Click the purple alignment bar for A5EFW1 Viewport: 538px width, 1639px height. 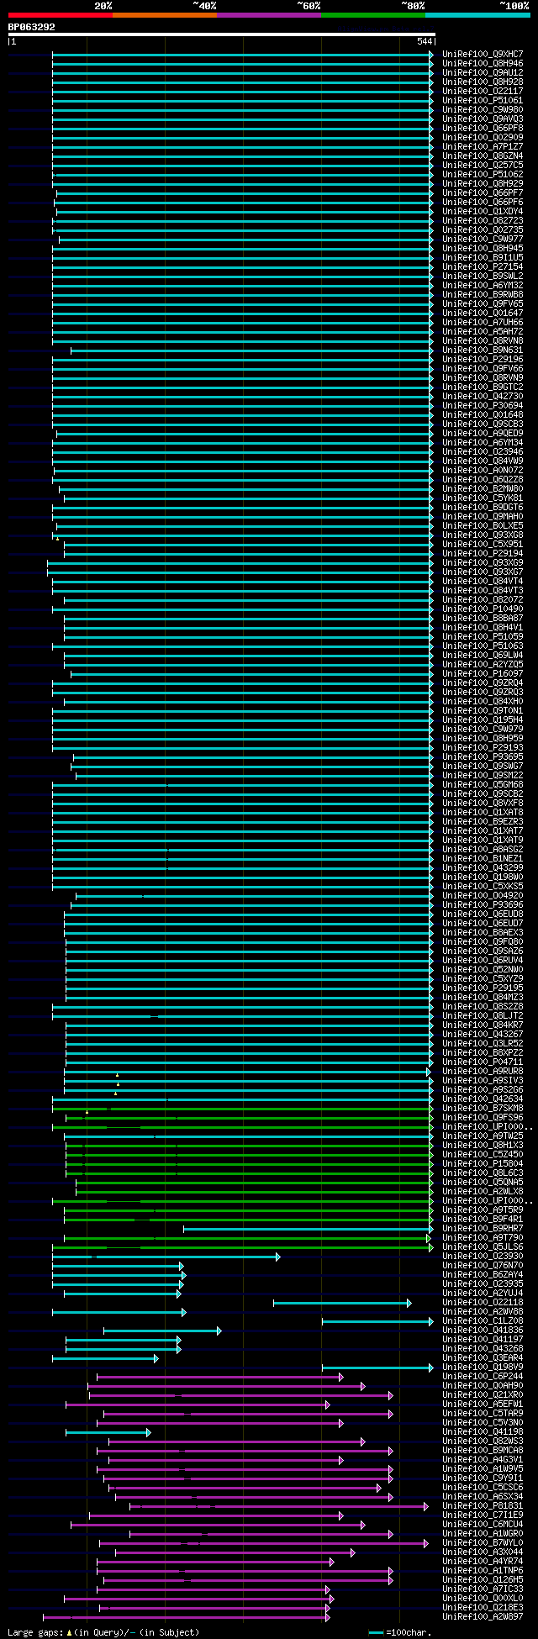[x=197, y=1404]
